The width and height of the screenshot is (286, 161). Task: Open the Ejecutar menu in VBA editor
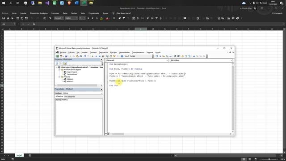(113, 53)
